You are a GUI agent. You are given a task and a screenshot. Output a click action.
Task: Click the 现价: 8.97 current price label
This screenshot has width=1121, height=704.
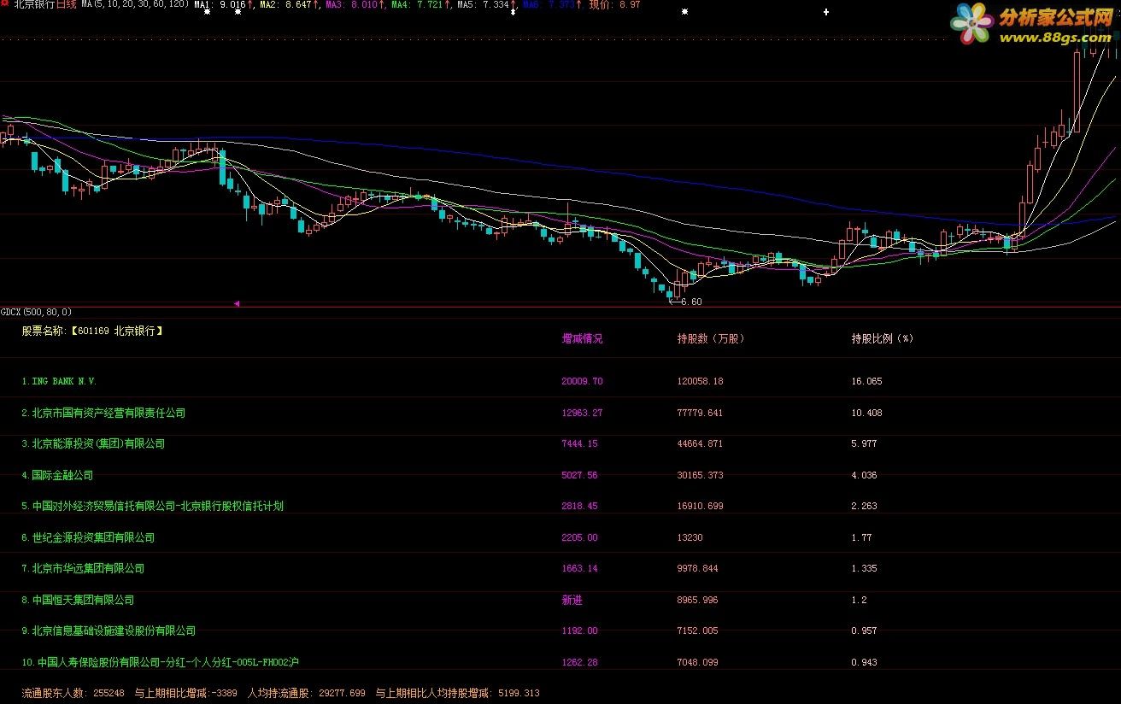[614, 4]
